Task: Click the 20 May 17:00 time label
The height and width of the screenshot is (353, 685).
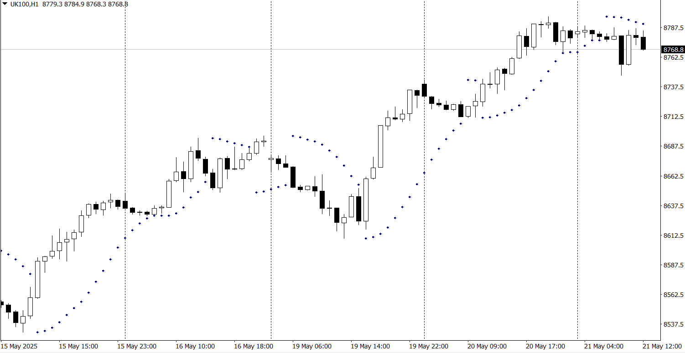Action: click(545, 346)
